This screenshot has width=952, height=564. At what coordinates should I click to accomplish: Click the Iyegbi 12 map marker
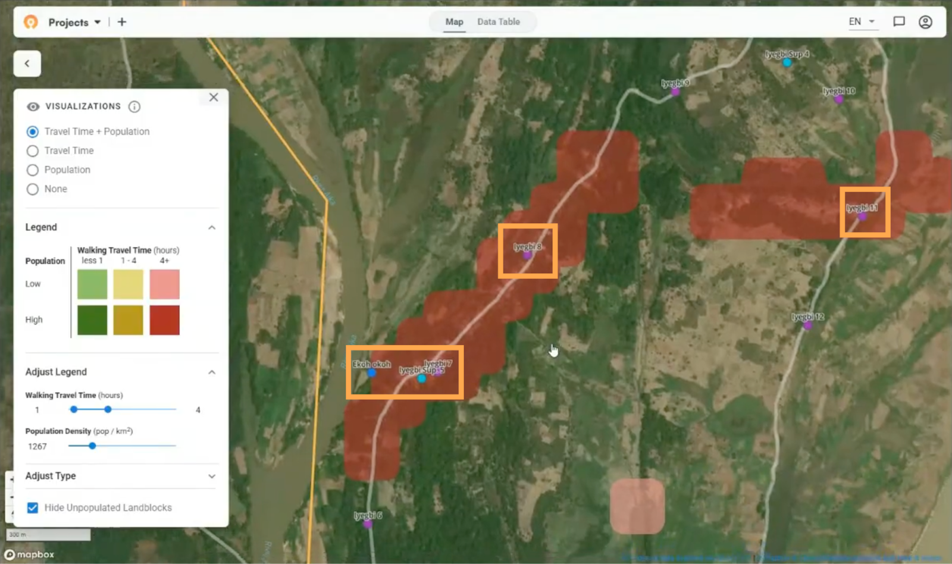click(807, 325)
